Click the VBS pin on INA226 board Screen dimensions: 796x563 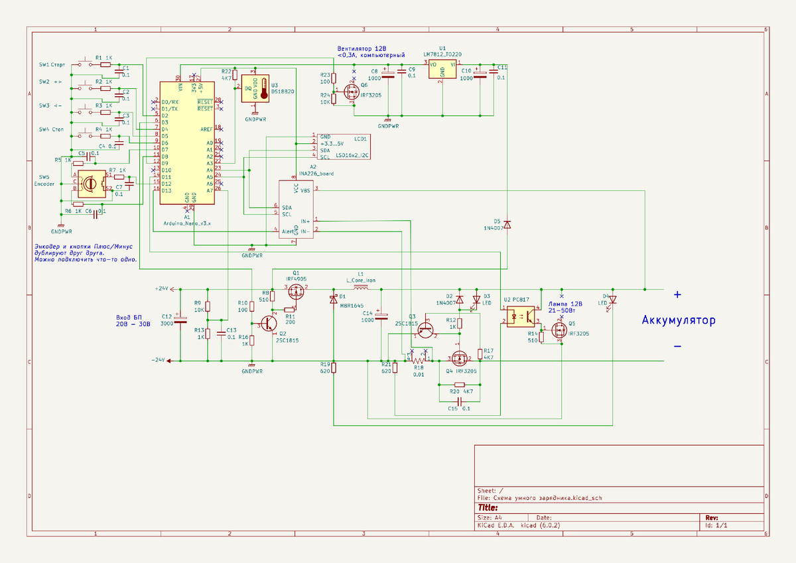[x=305, y=190]
